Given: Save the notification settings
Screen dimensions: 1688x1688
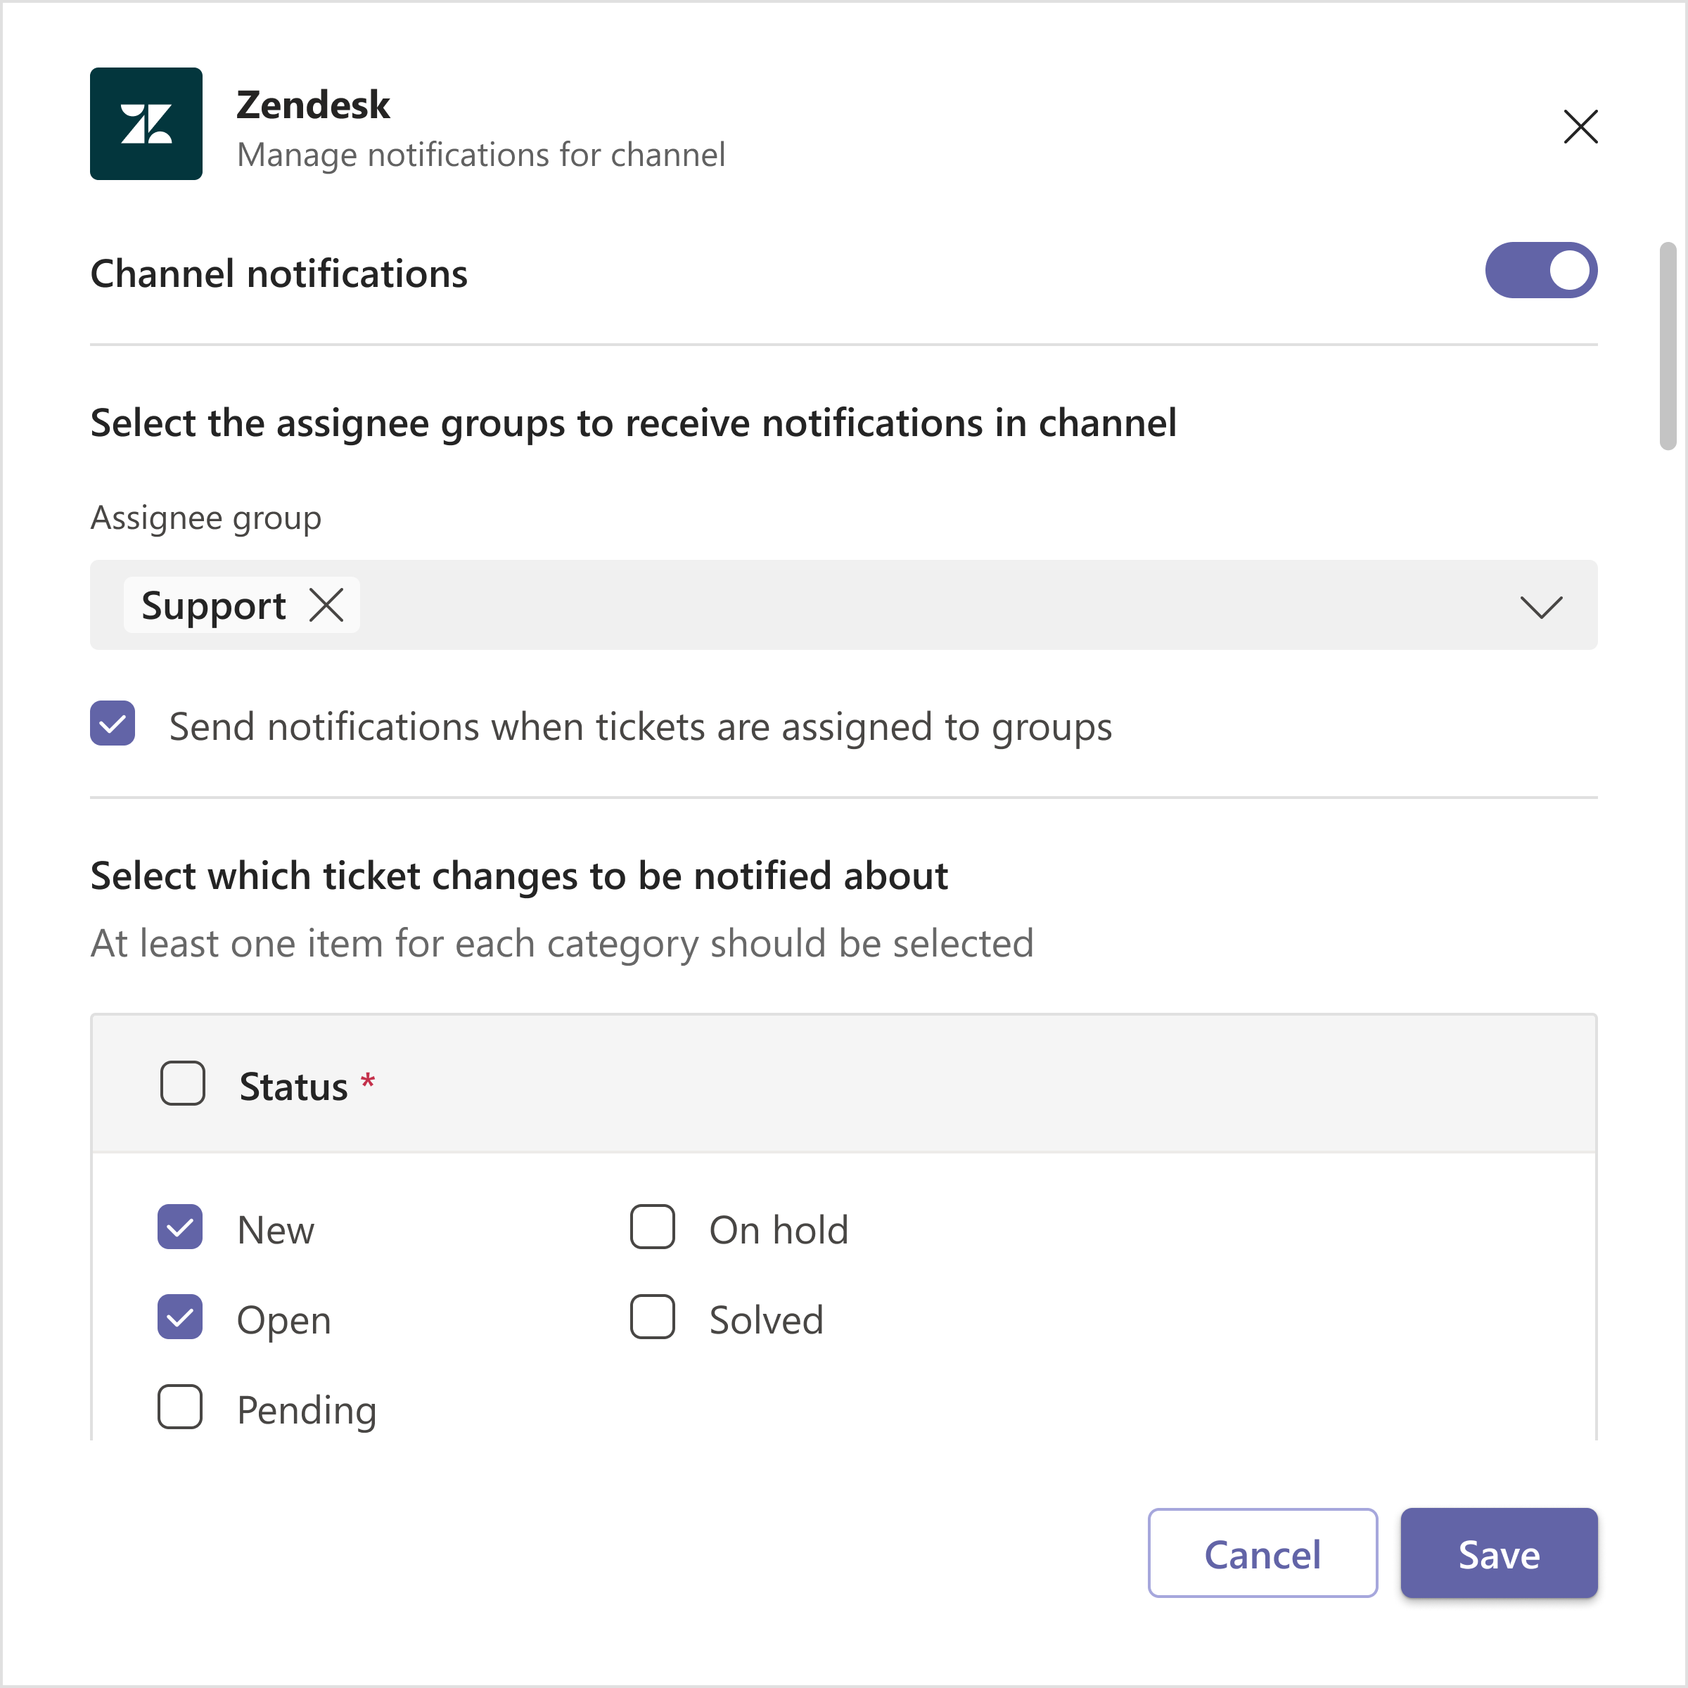Looking at the screenshot, I should click(x=1498, y=1552).
